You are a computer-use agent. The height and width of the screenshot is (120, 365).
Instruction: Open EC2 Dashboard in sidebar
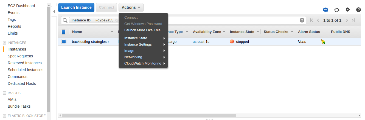tap(21, 6)
